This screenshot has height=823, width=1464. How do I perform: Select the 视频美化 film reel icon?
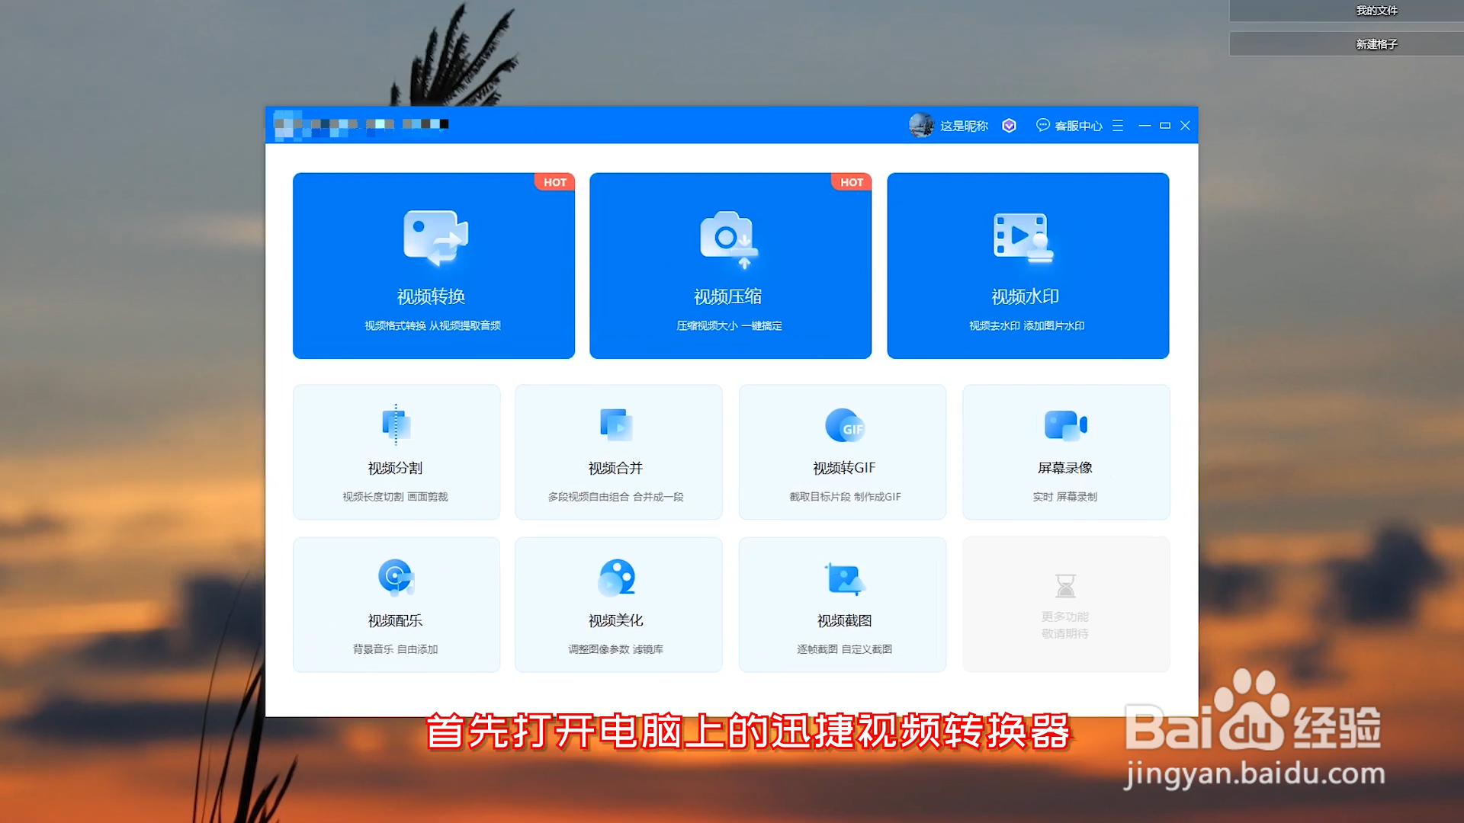(x=616, y=578)
